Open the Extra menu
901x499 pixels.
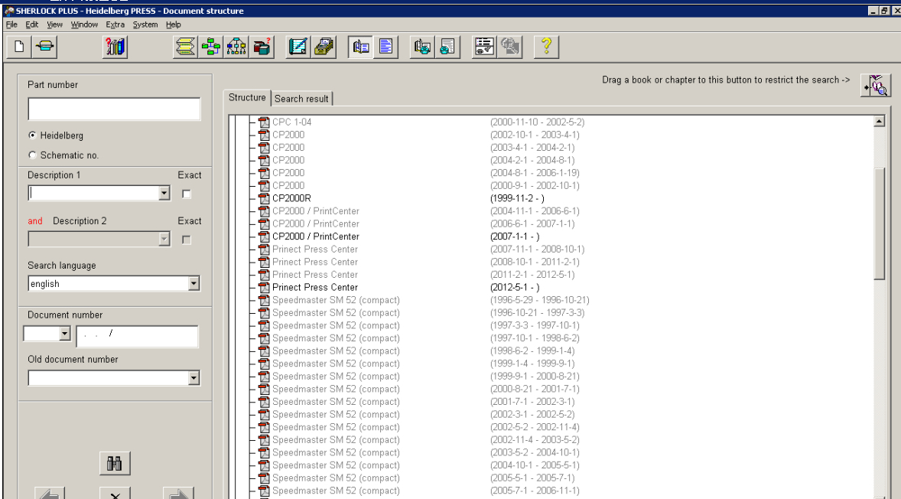click(x=115, y=24)
